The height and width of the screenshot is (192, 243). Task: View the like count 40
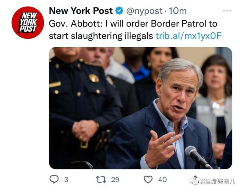point(162,179)
